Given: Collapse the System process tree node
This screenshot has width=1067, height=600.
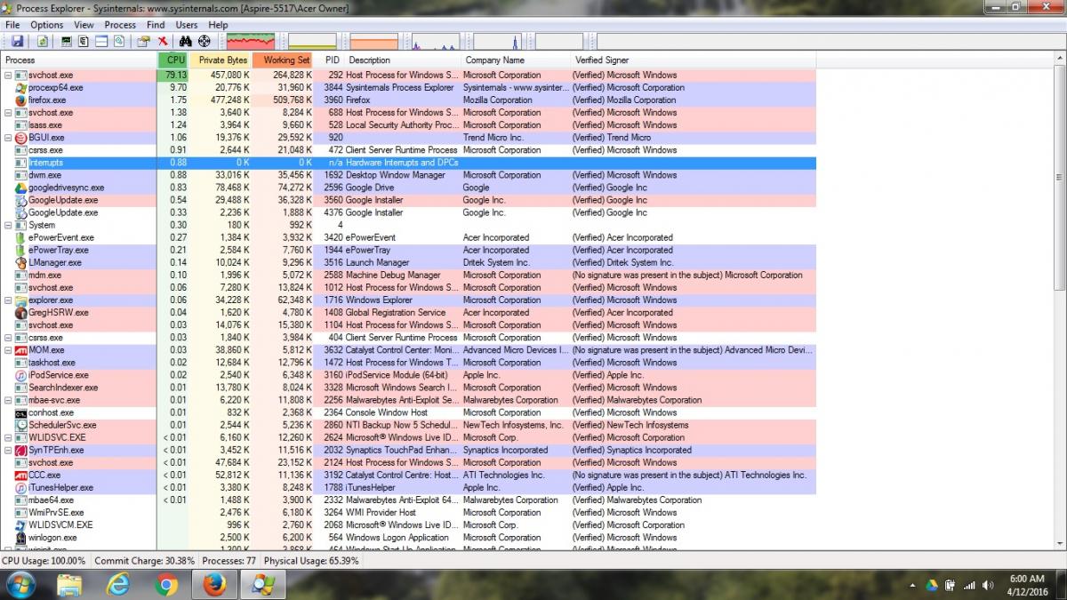Looking at the screenshot, I should [8, 225].
